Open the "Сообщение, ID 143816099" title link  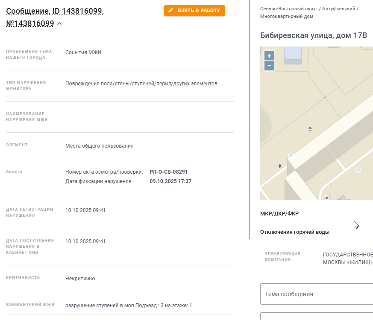pos(55,12)
